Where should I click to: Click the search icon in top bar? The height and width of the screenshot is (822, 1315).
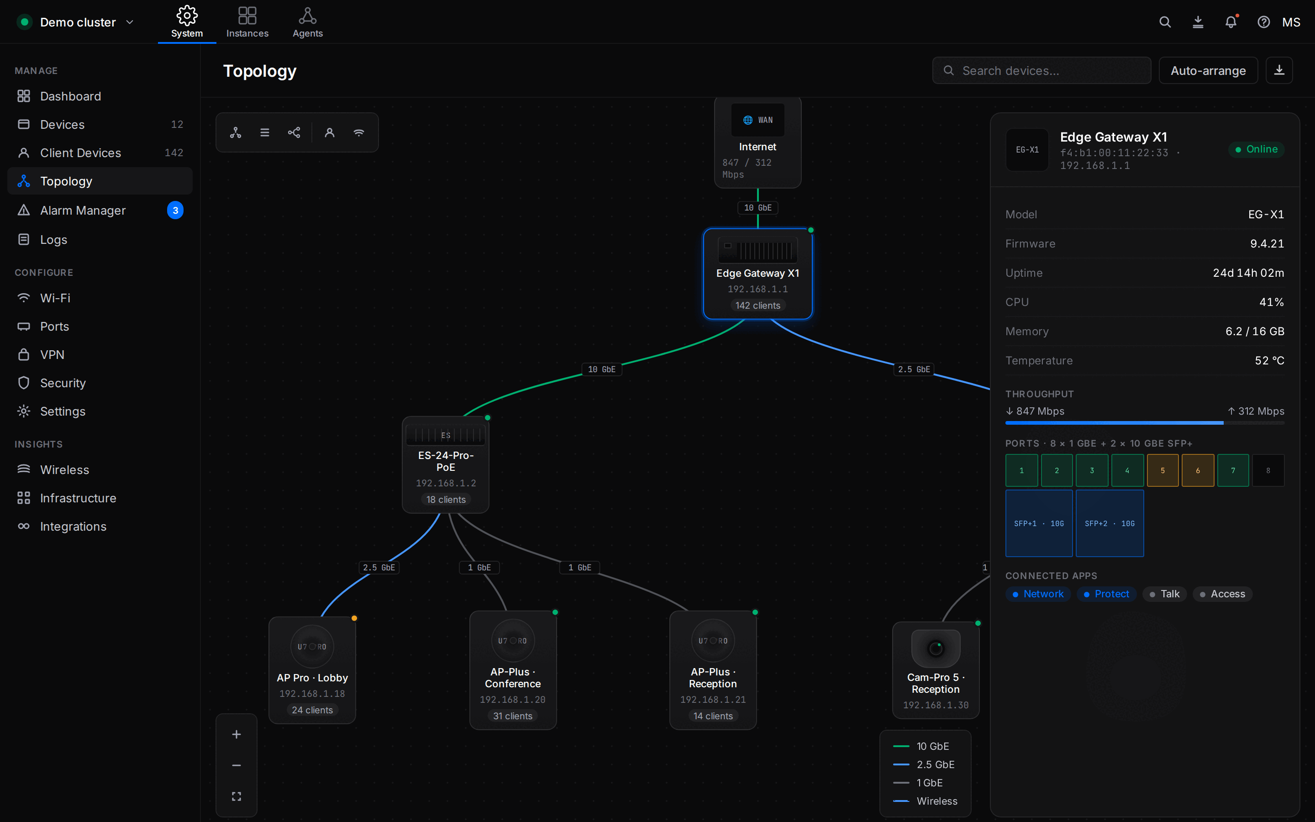tap(1165, 22)
